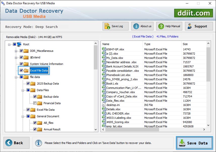This screenshot has width=216, height=152.
Task: Select Copy of vCard_Data.xlsx row
Action: [x=154, y=96]
